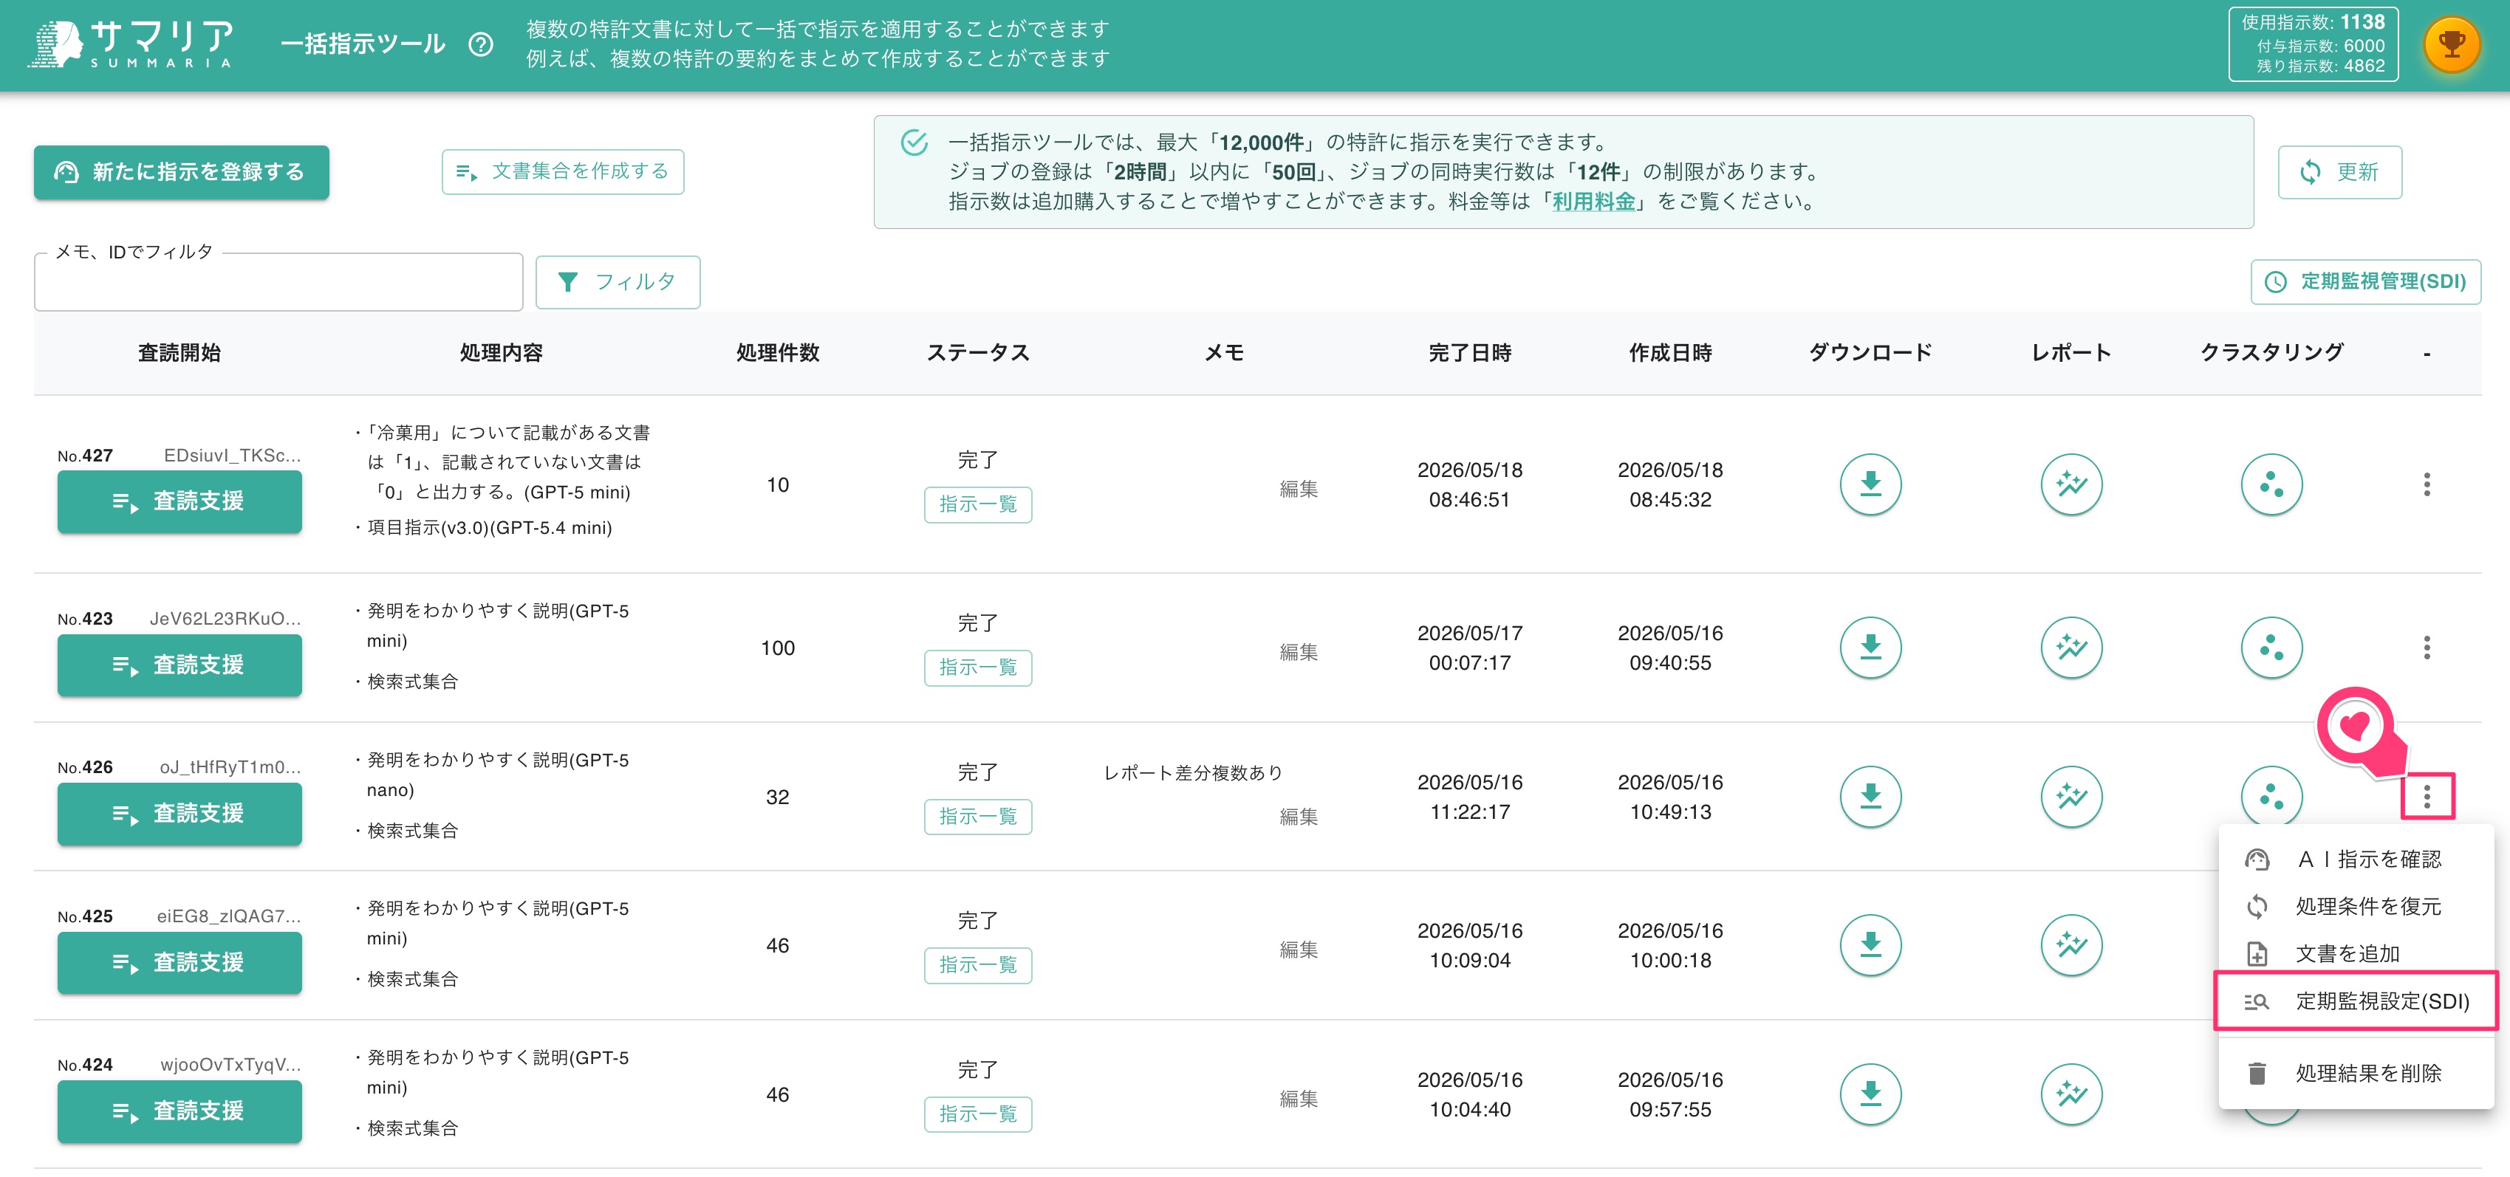Download results for No.427
Viewport: 2510px width, 1177px height.
(x=1870, y=484)
